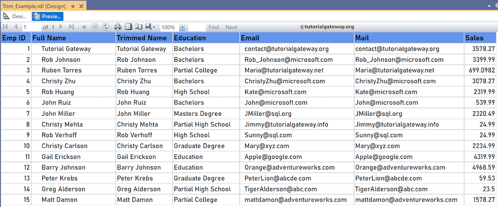Jump to the last report page

click(71, 27)
